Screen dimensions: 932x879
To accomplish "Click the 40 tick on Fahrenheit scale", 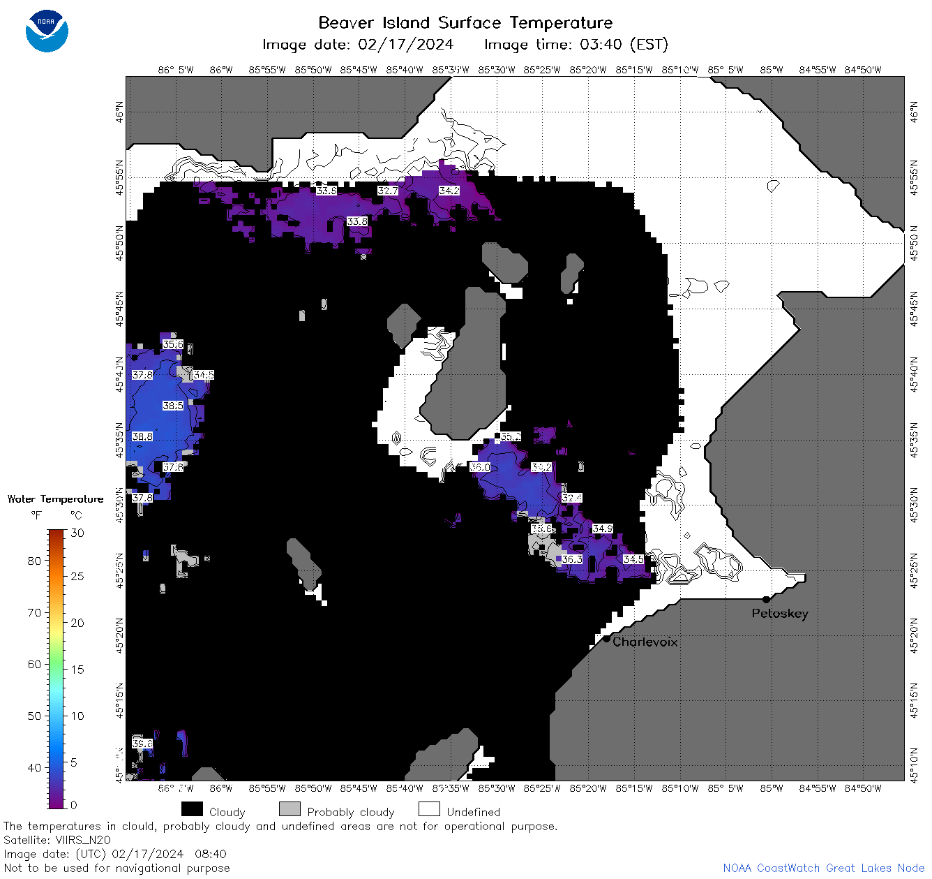I will 34,767.
